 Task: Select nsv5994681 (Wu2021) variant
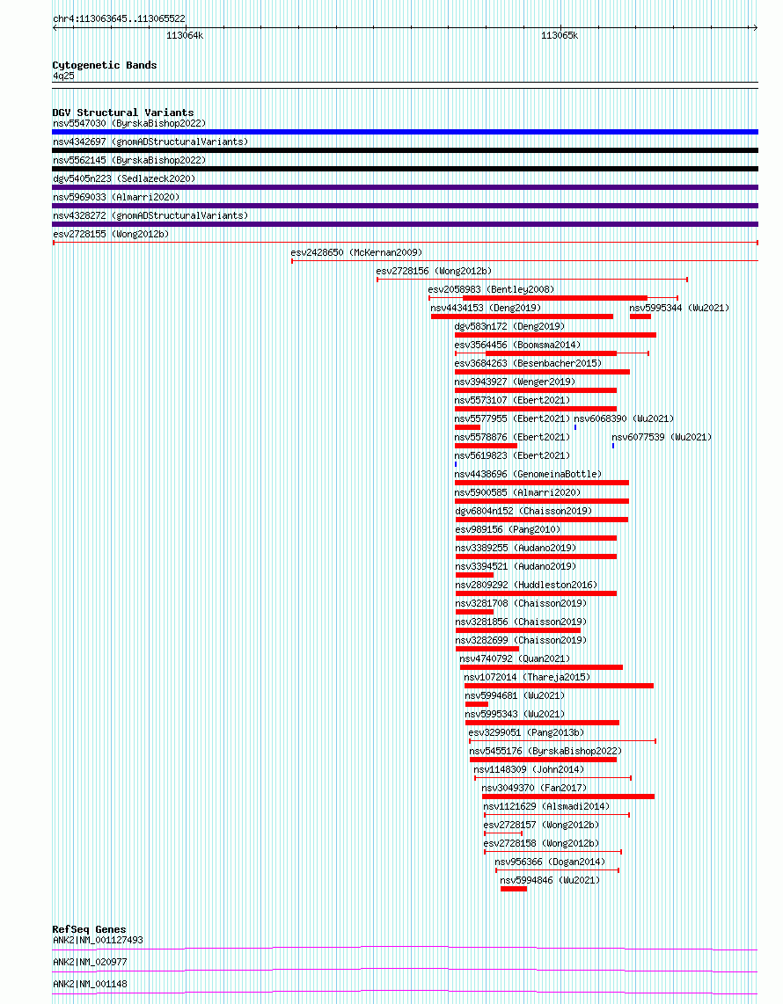pos(516,696)
